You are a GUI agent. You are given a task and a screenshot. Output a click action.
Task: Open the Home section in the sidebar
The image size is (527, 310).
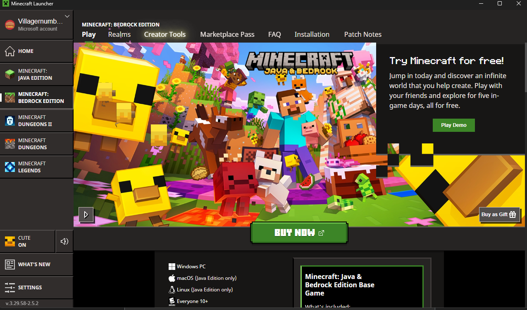36,51
